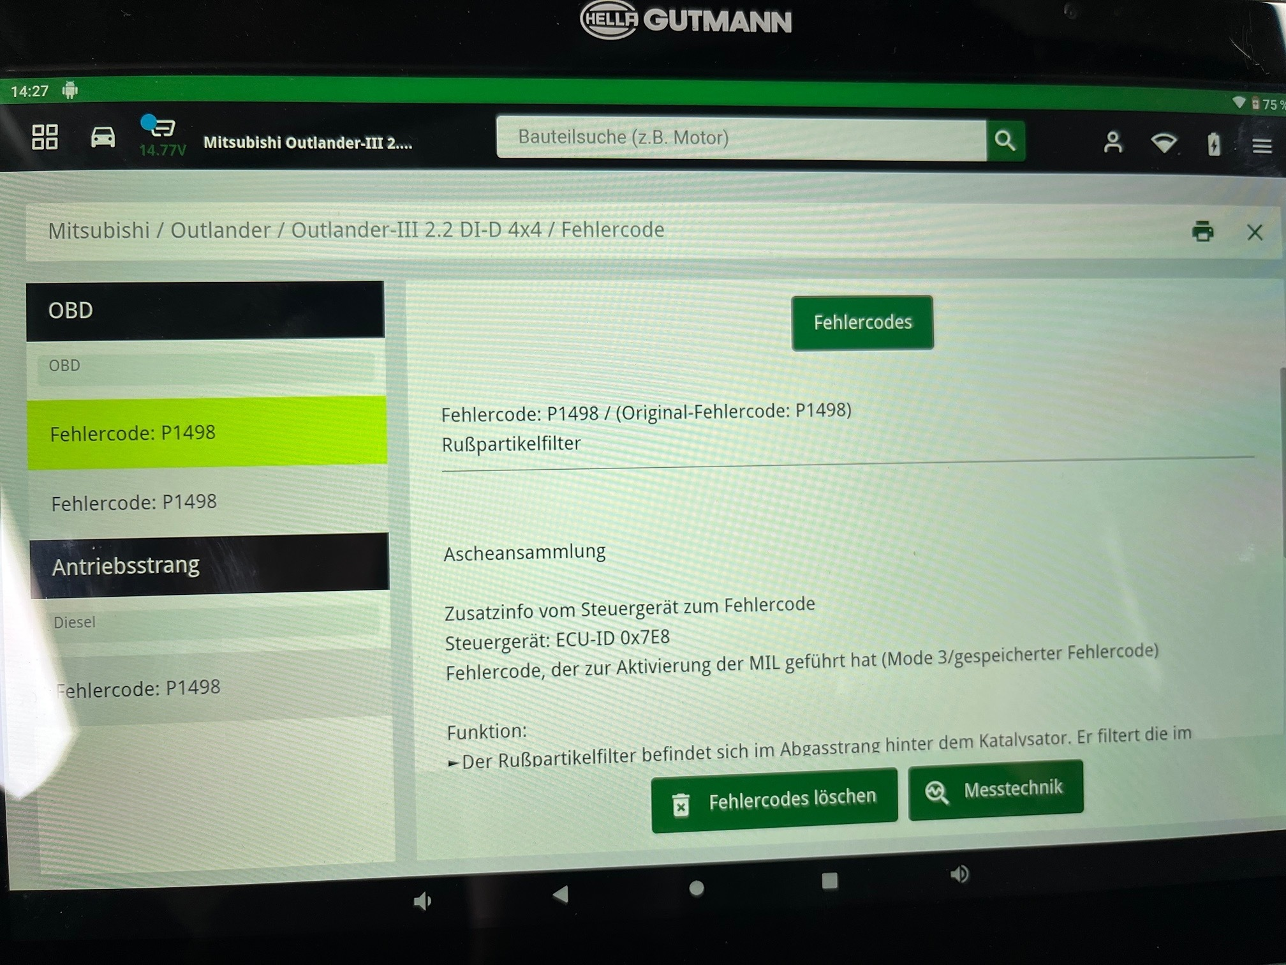Focus the Bauteilsuche search field
The height and width of the screenshot is (965, 1286).
741,138
